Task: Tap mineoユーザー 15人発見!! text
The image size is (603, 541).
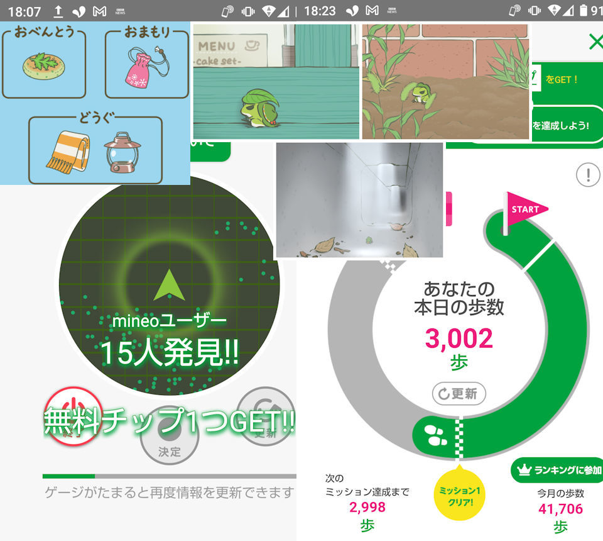Action: click(169, 340)
